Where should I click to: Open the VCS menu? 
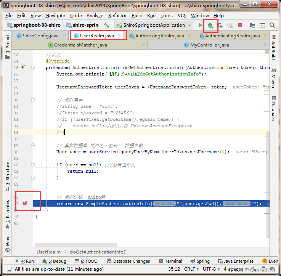click(182, 16)
